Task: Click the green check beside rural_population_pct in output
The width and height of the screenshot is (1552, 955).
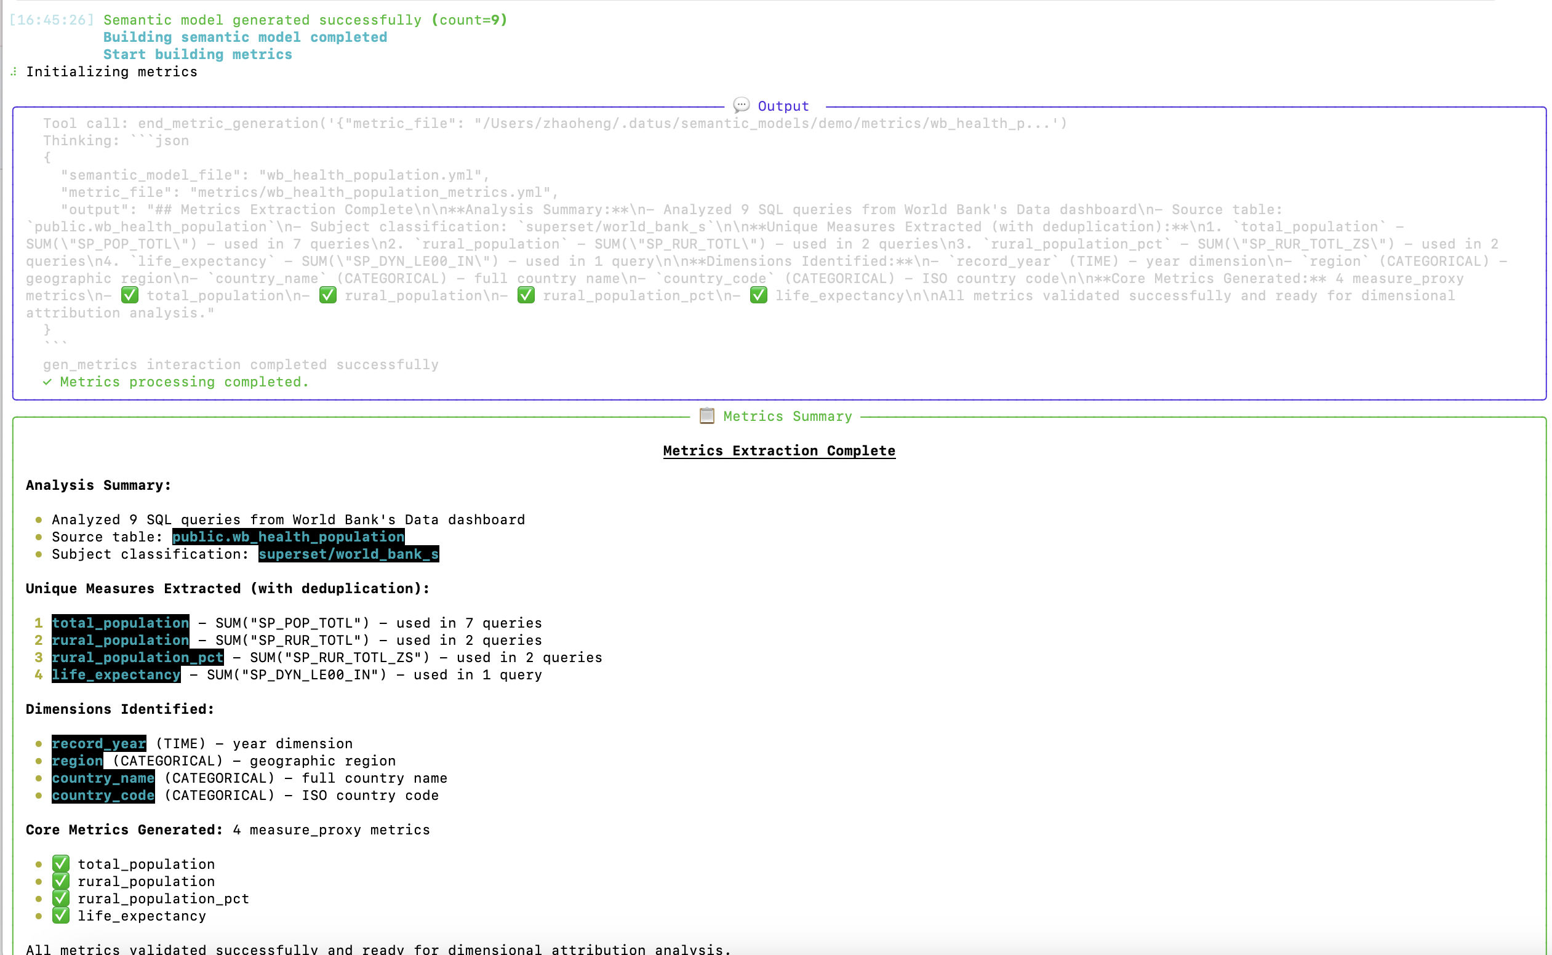Action: [526, 295]
